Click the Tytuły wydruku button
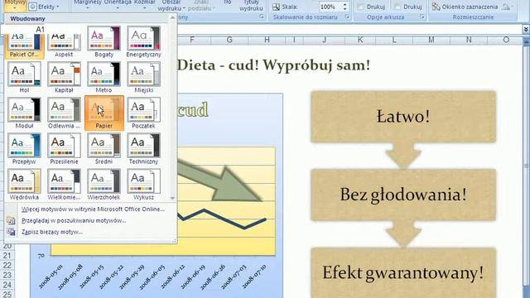This screenshot has width=530, height=298. 251,5
